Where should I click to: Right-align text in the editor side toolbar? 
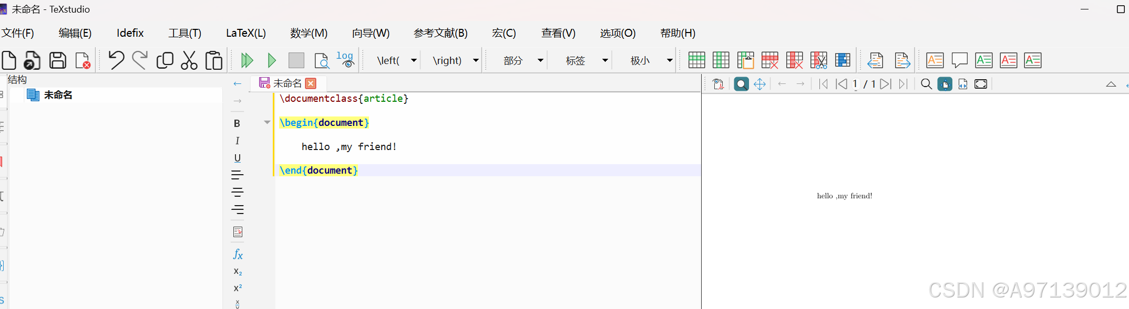[x=237, y=209]
